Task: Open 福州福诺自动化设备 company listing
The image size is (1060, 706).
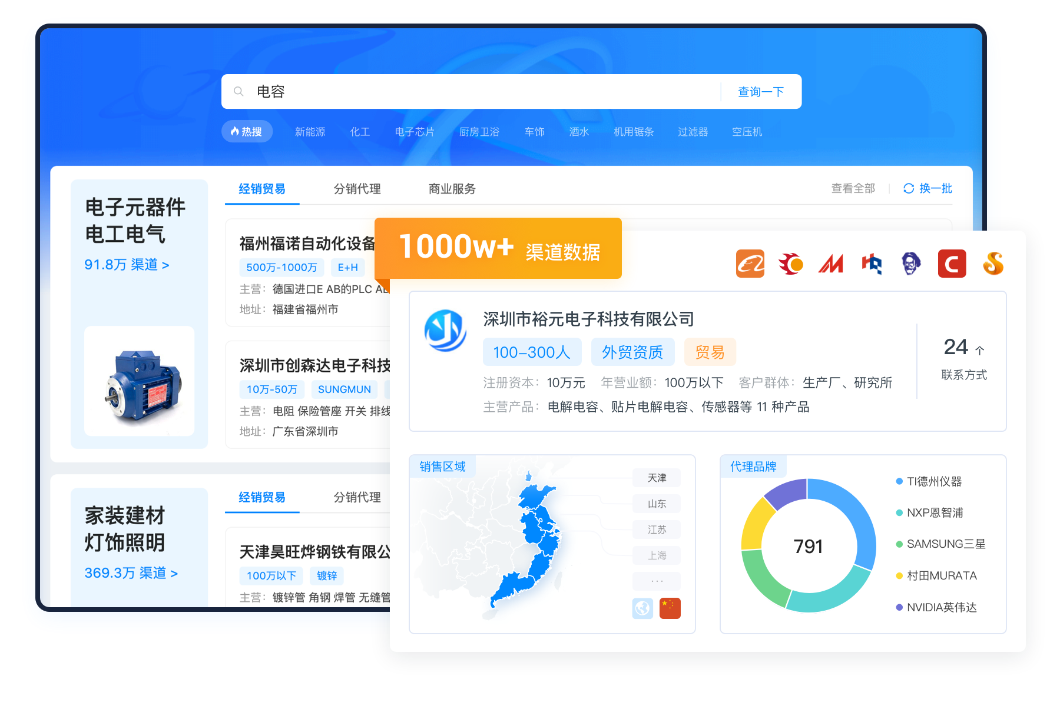Action: tap(307, 244)
